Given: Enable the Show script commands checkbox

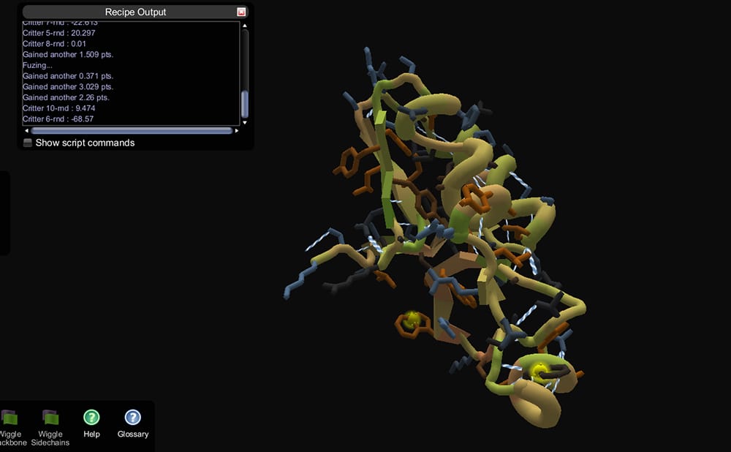Looking at the screenshot, I should 28,143.
